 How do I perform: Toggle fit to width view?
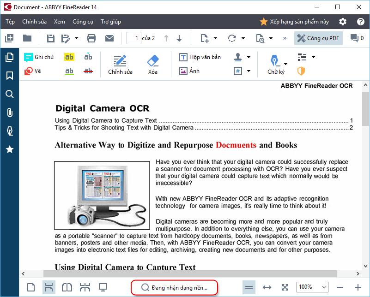(267, 287)
